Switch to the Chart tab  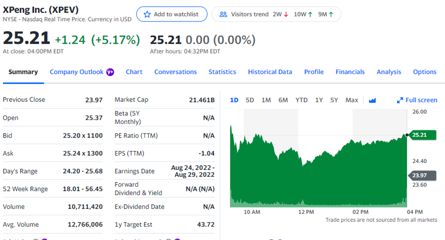click(x=134, y=72)
